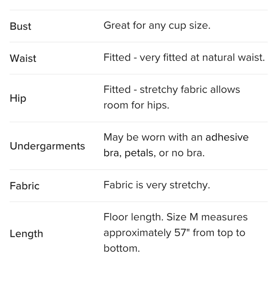
Task: Select 'Fabric is very stretchy' description
Action: click(x=157, y=185)
